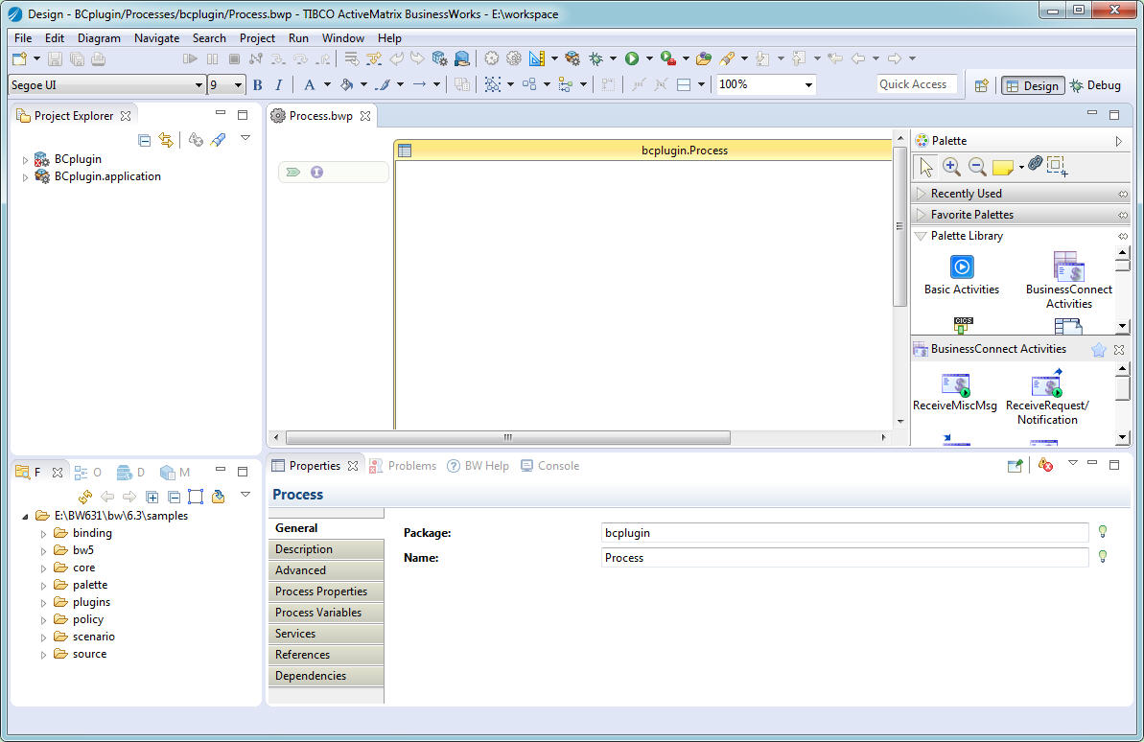Switch to the Design perspective
The image size is (1144, 742).
coord(1031,85)
